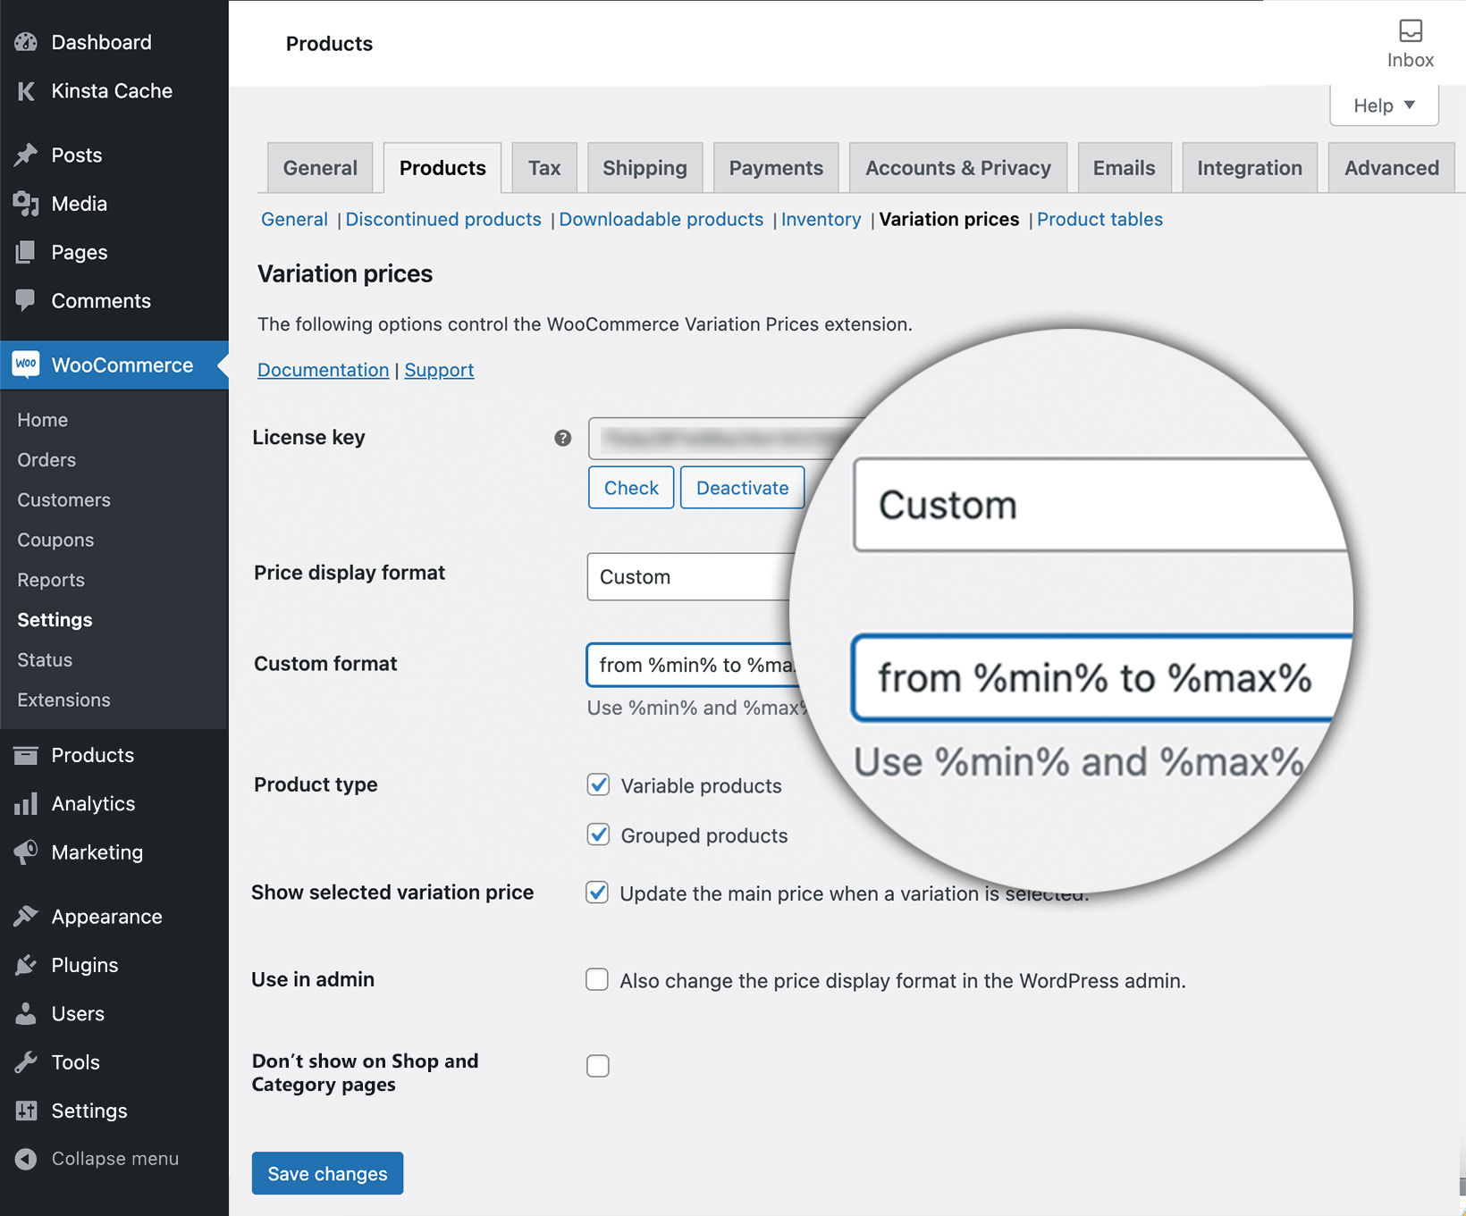Click the Comments speech bubble icon
Image resolution: width=1466 pixels, height=1216 pixels.
(x=26, y=300)
